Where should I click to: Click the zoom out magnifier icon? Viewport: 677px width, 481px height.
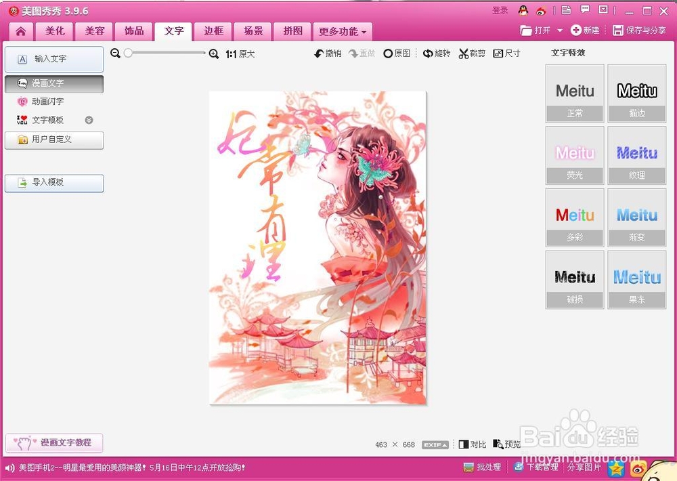115,54
